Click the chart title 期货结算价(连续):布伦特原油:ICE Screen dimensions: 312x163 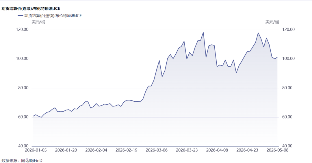click(31, 9)
